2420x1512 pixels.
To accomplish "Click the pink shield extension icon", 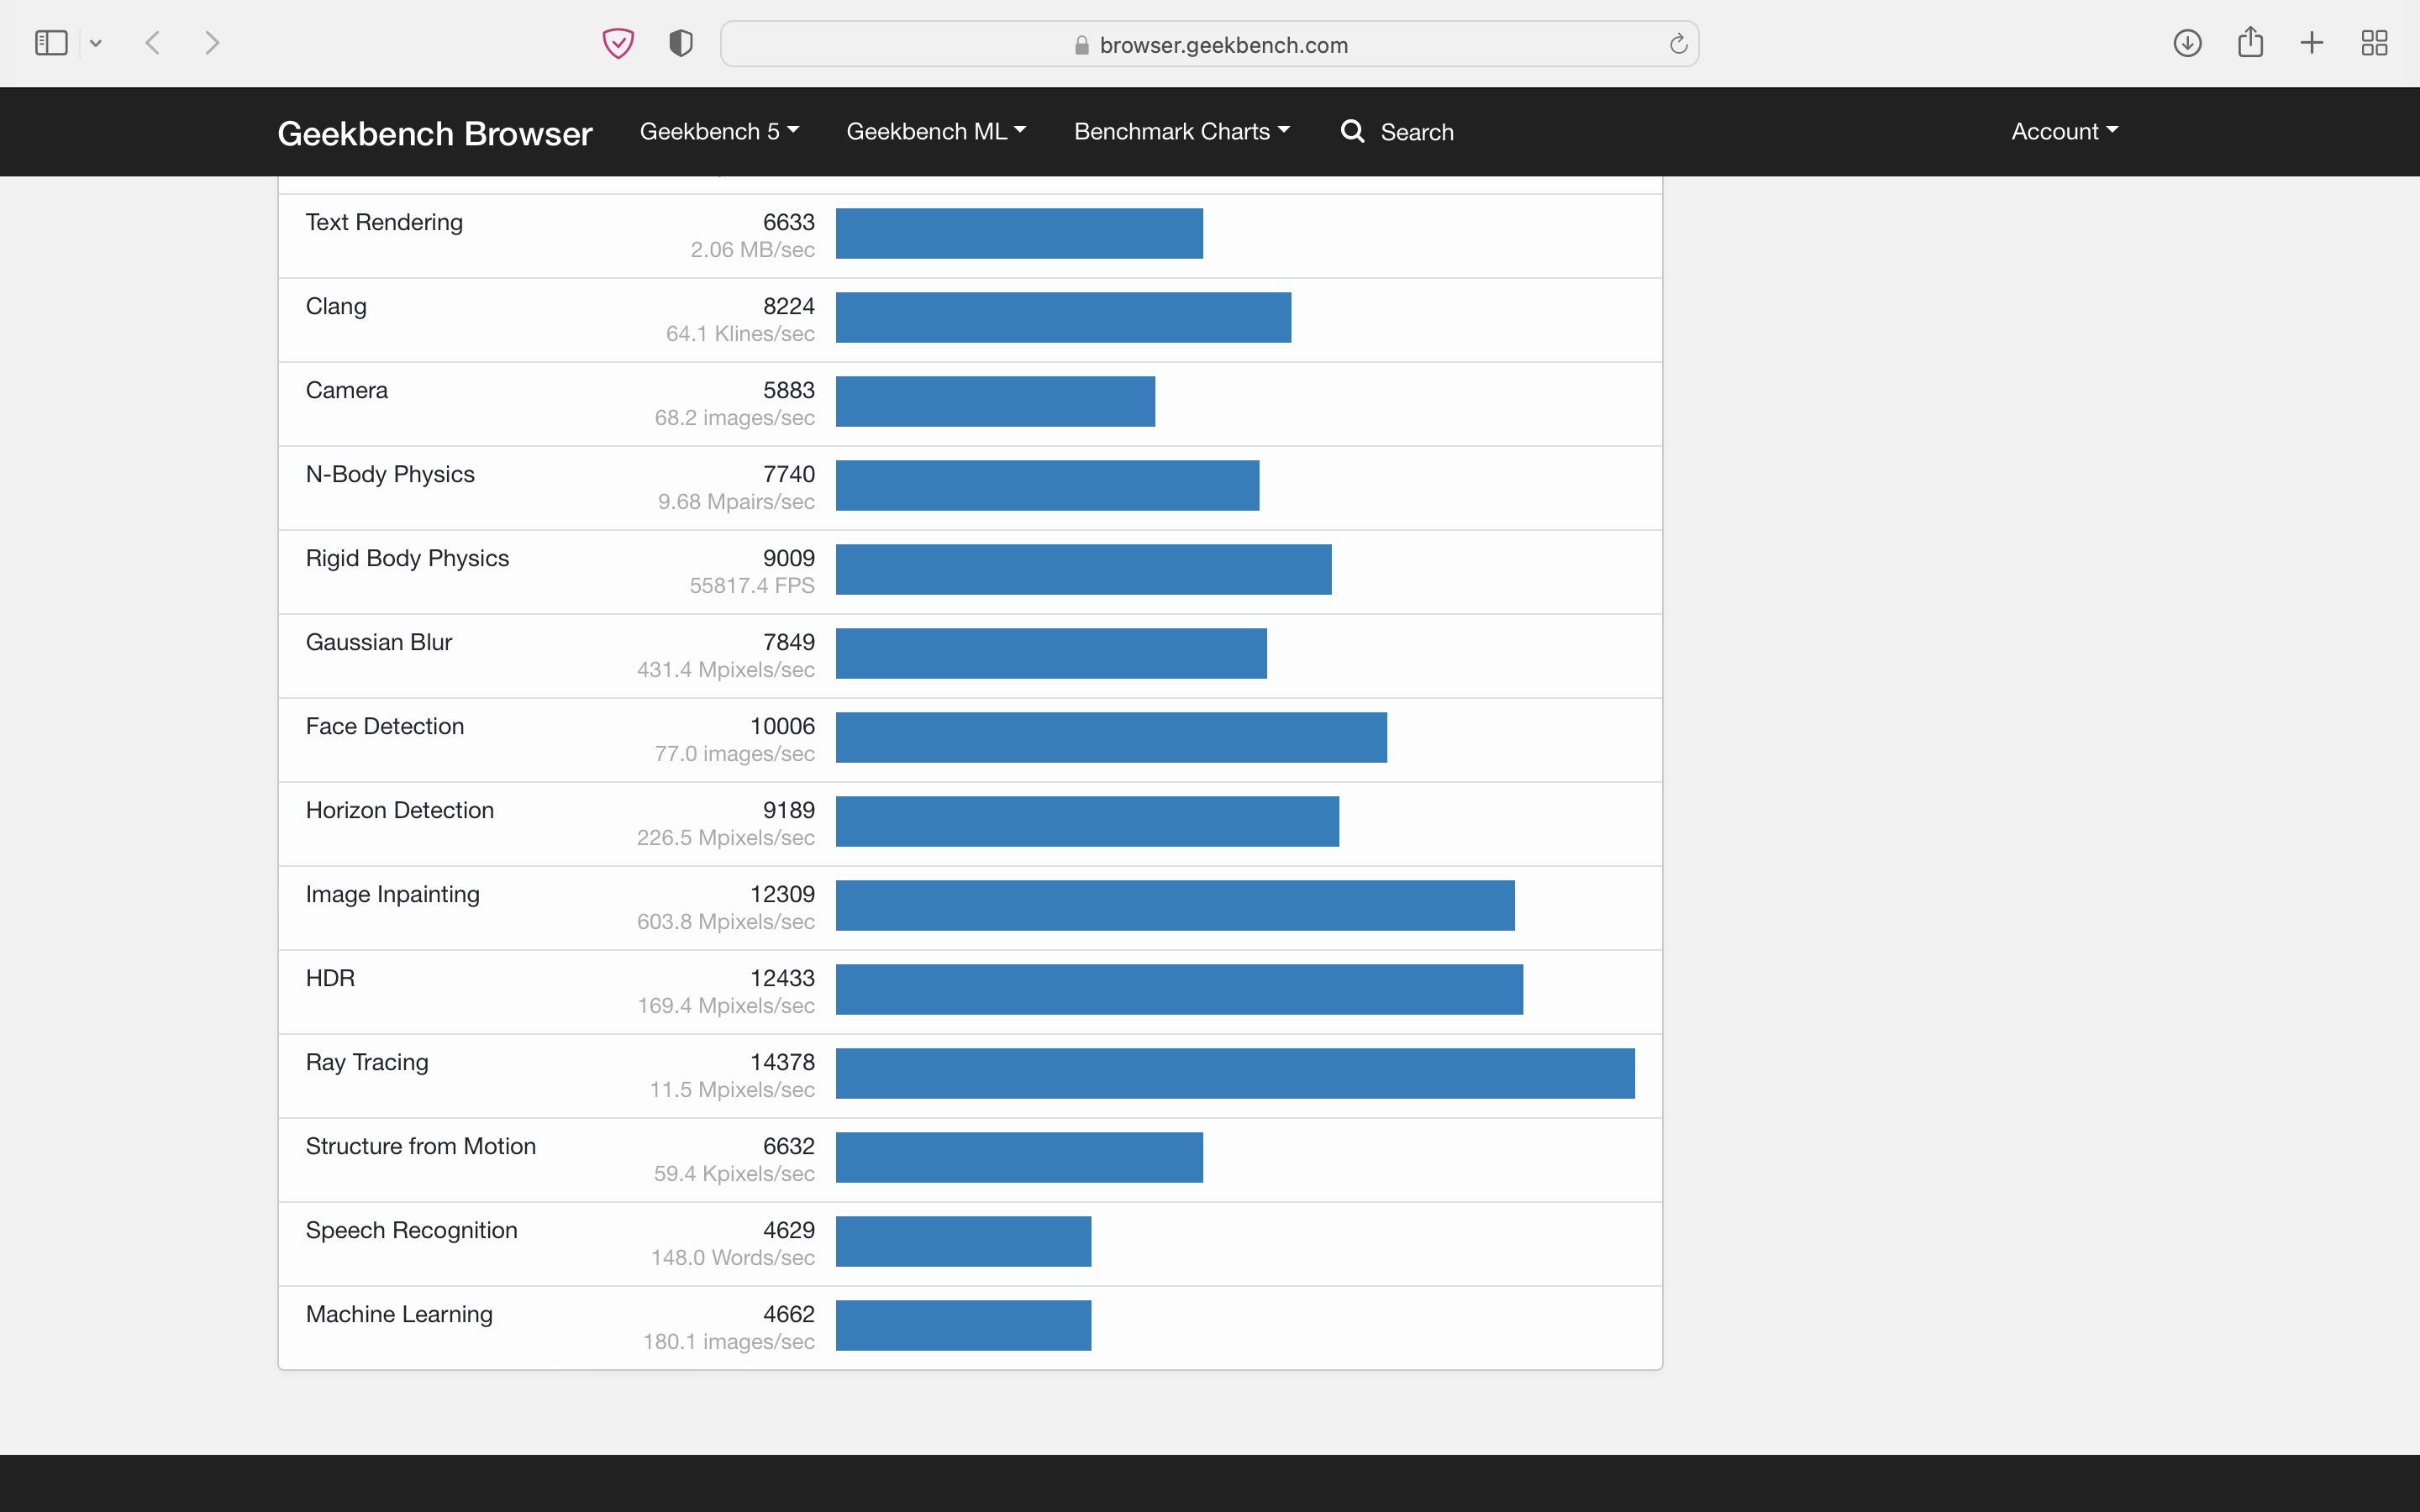I will coord(618,43).
